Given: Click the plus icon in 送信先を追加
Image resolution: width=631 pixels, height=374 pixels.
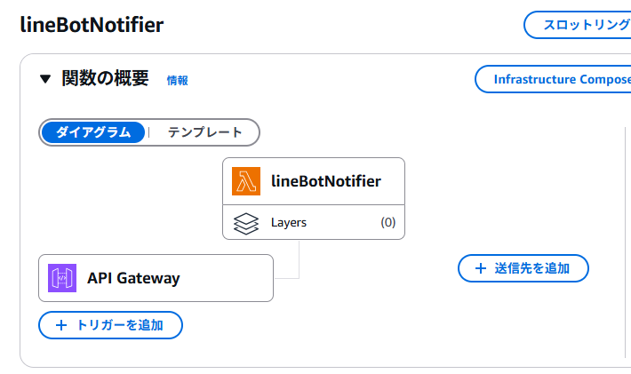Looking at the screenshot, I should [x=481, y=268].
